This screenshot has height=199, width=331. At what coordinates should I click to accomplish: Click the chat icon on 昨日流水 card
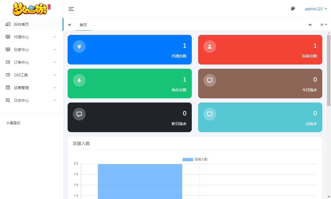point(79,114)
